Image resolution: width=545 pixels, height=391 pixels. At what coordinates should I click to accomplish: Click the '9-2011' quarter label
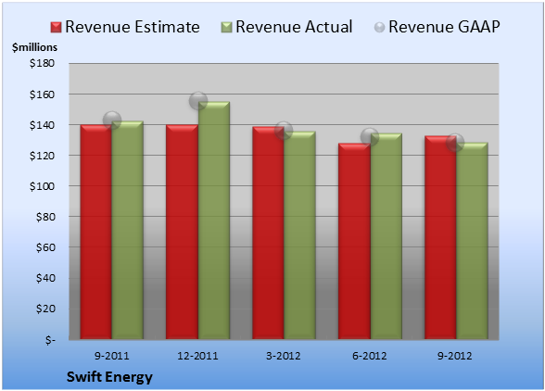[112, 356]
